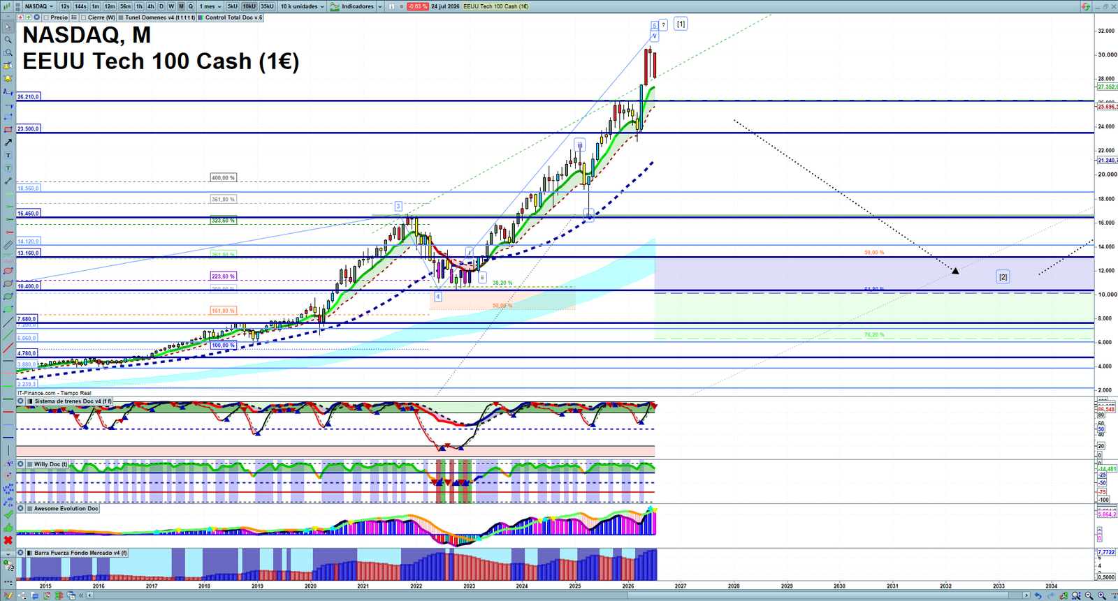Switch to the 12s timeframe
This screenshot has width=1118, height=601.
(65, 6)
